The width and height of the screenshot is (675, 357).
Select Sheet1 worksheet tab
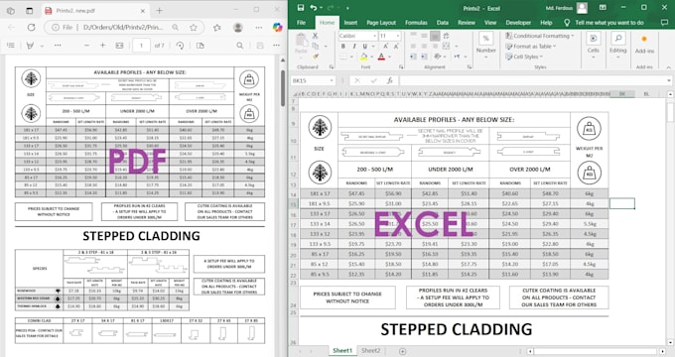[342, 350]
